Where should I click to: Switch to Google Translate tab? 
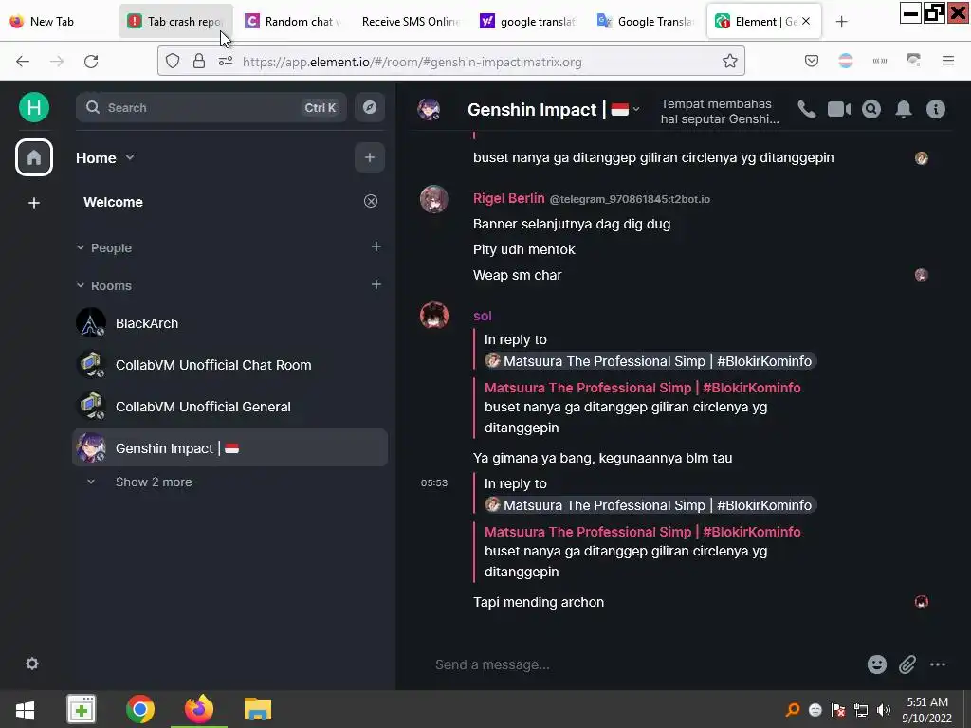[645, 22]
